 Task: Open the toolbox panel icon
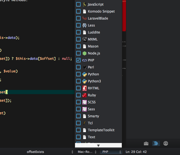point(146,143)
